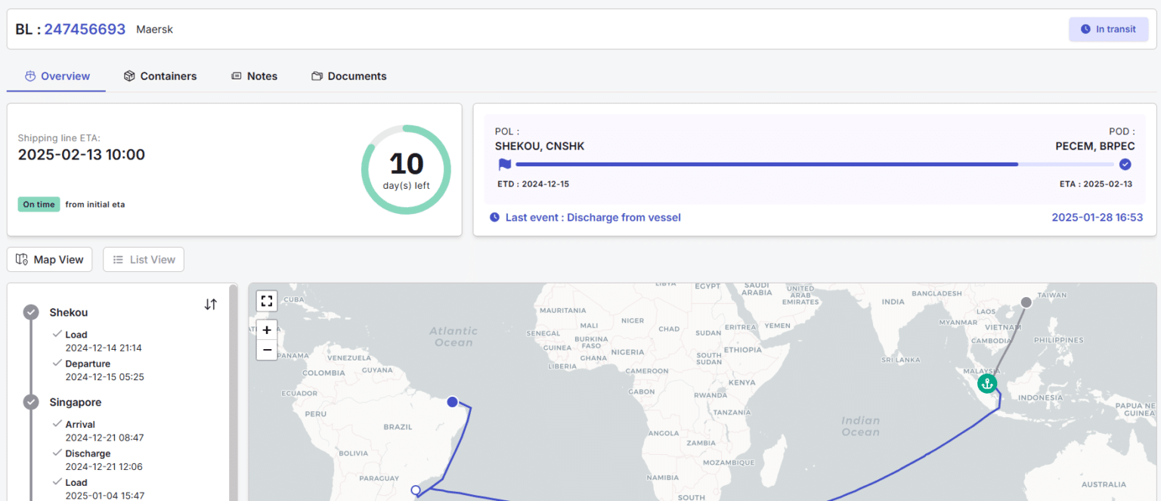
Task: Click the zoom out minus button on the map
Action: [x=266, y=350]
